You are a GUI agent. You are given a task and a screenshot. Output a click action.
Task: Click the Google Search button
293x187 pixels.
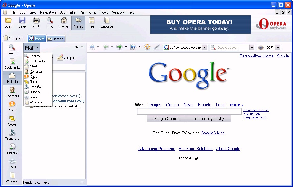(x=166, y=118)
